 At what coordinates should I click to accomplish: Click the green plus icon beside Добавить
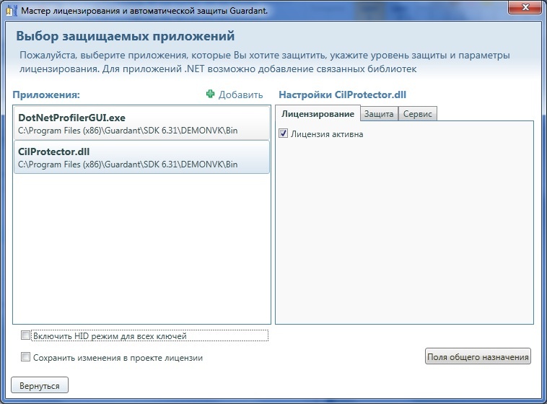[211, 95]
